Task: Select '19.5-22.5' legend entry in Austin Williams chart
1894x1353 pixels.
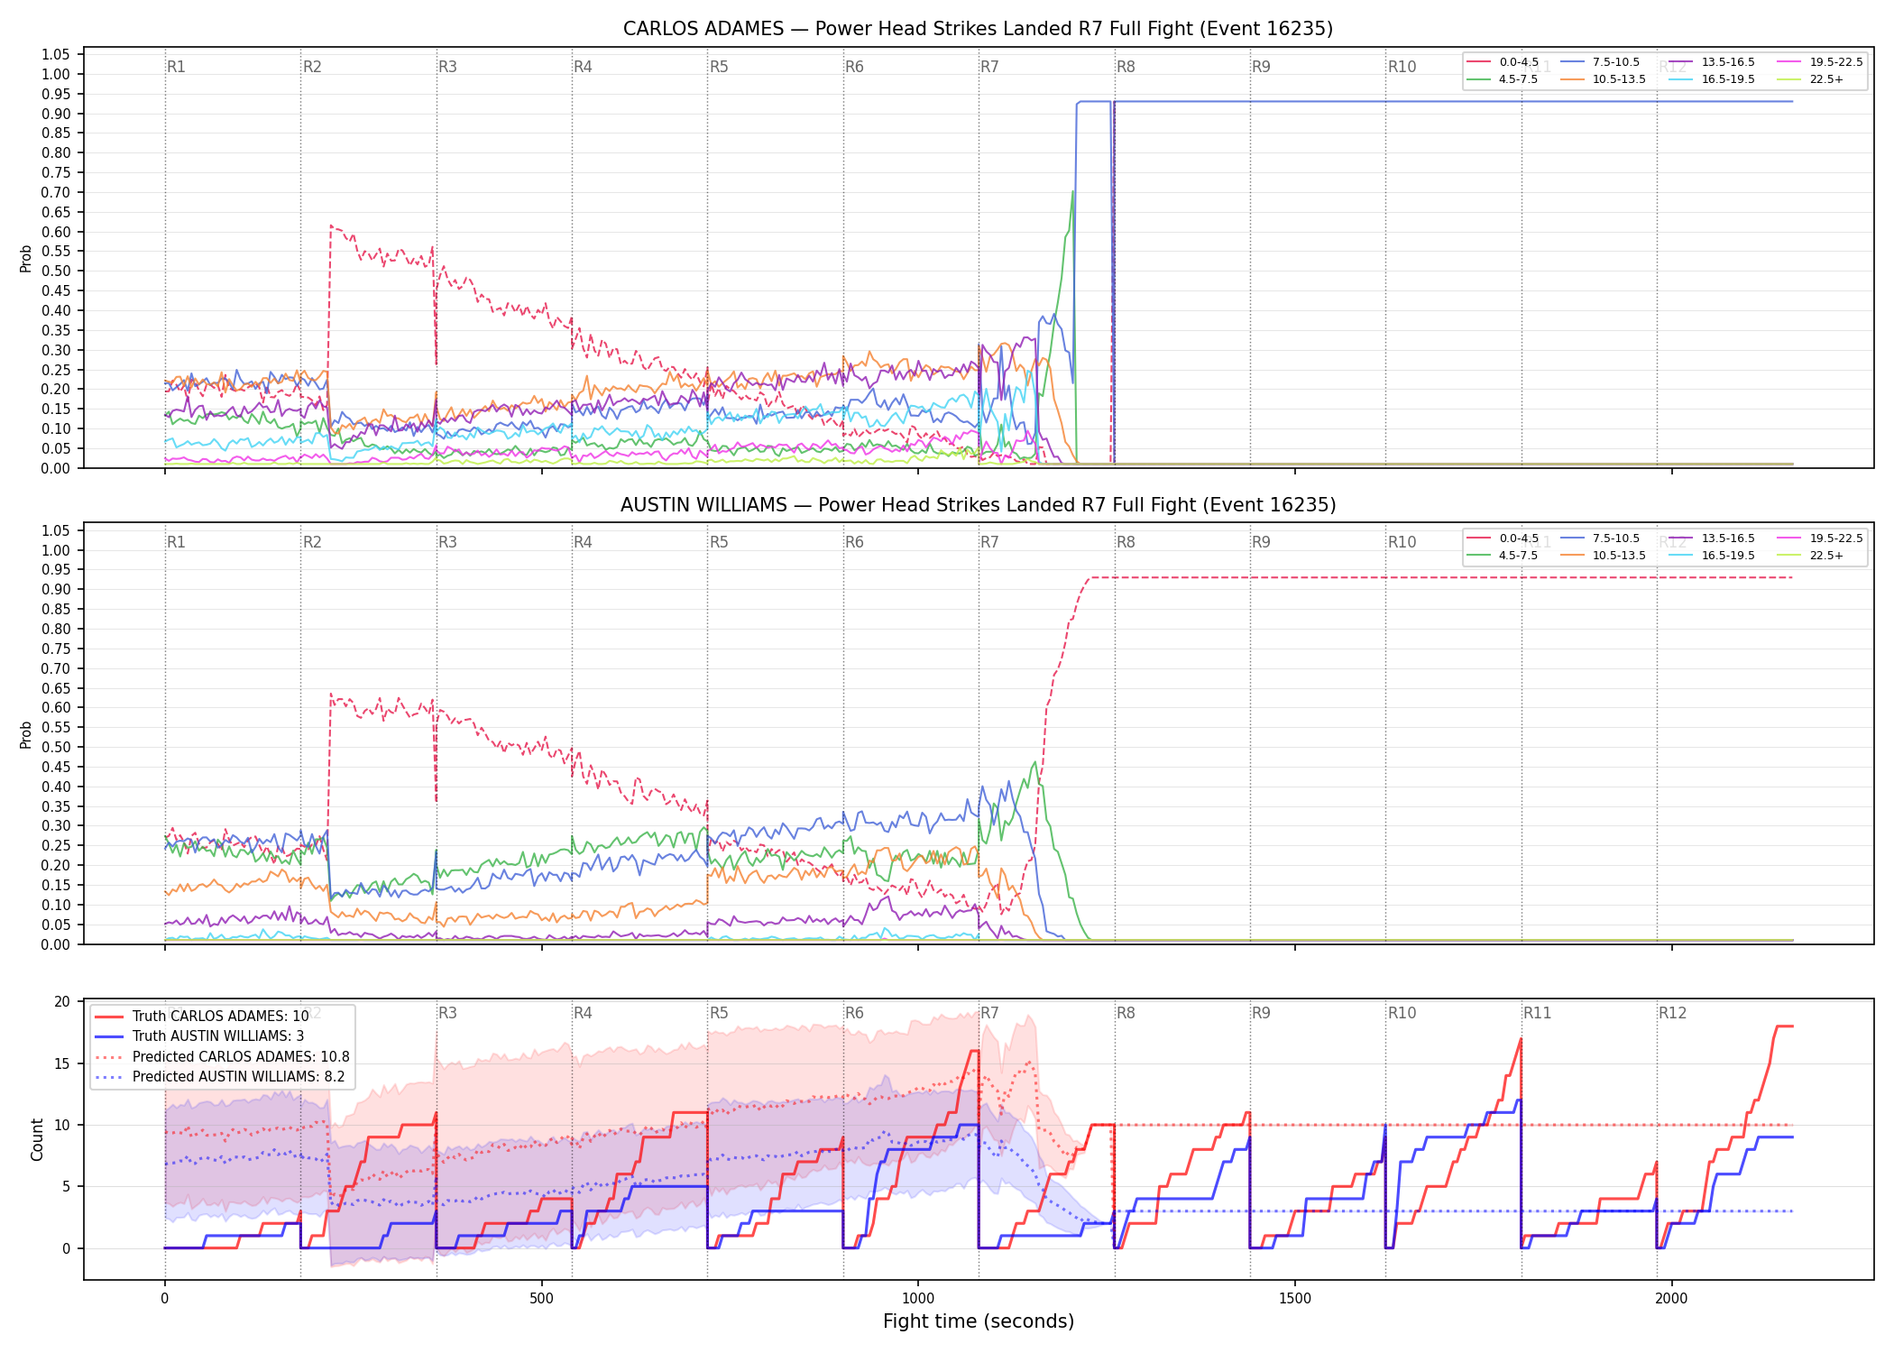Action: point(1820,538)
